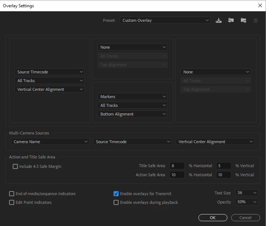Image resolution: width=266 pixels, height=226 pixels.
Task: Open the left Source Timecode dropdown
Action: click(x=49, y=72)
